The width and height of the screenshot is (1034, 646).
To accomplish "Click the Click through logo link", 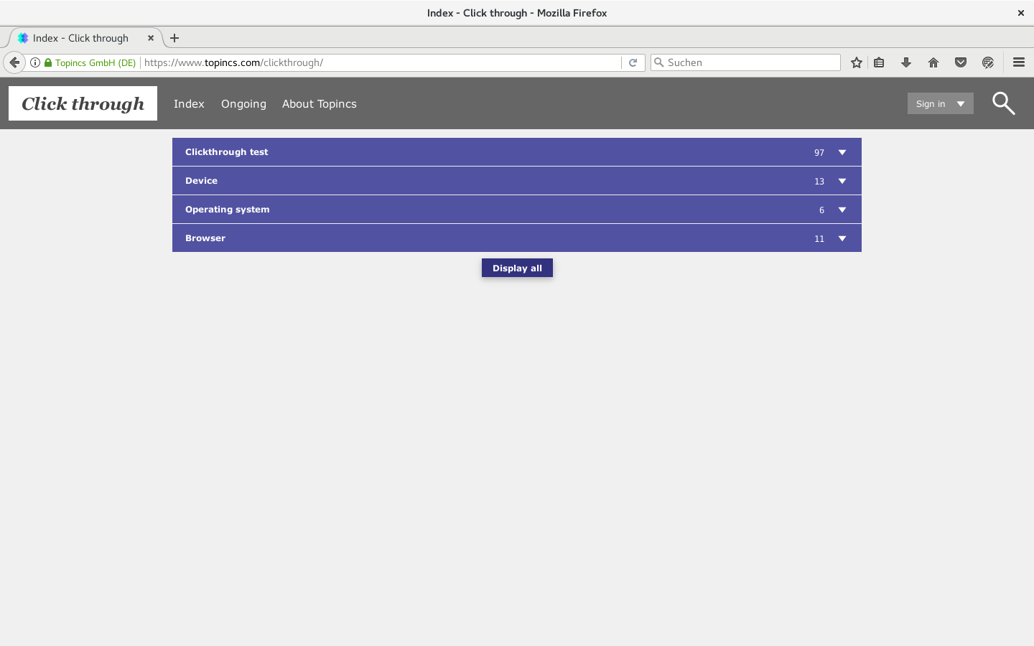I will 83,103.
